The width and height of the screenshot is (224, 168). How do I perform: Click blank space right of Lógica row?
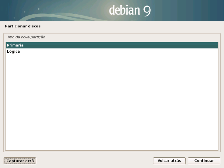tap(122, 51)
